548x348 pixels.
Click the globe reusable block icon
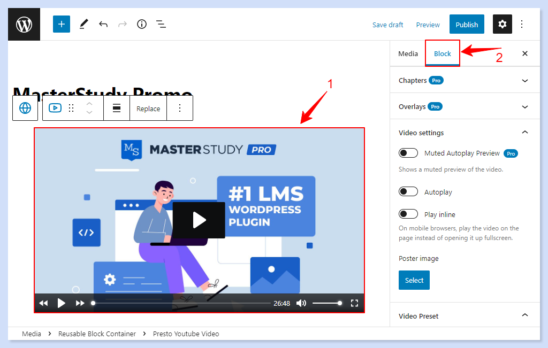tap(25, 108)
